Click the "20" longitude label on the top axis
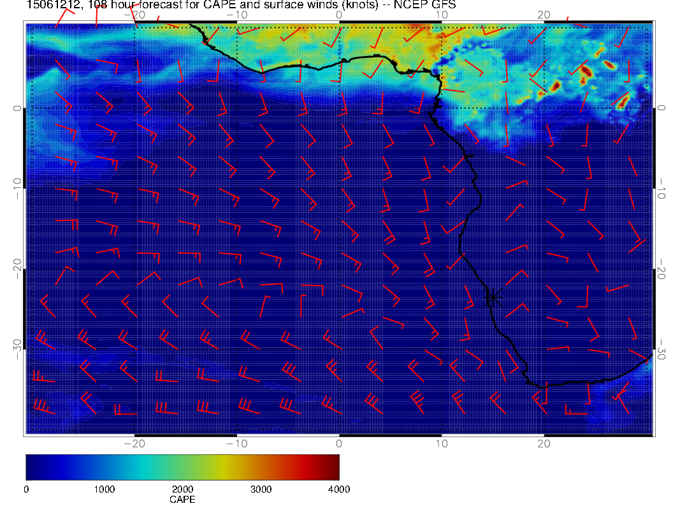 click(x=544, y=15)
